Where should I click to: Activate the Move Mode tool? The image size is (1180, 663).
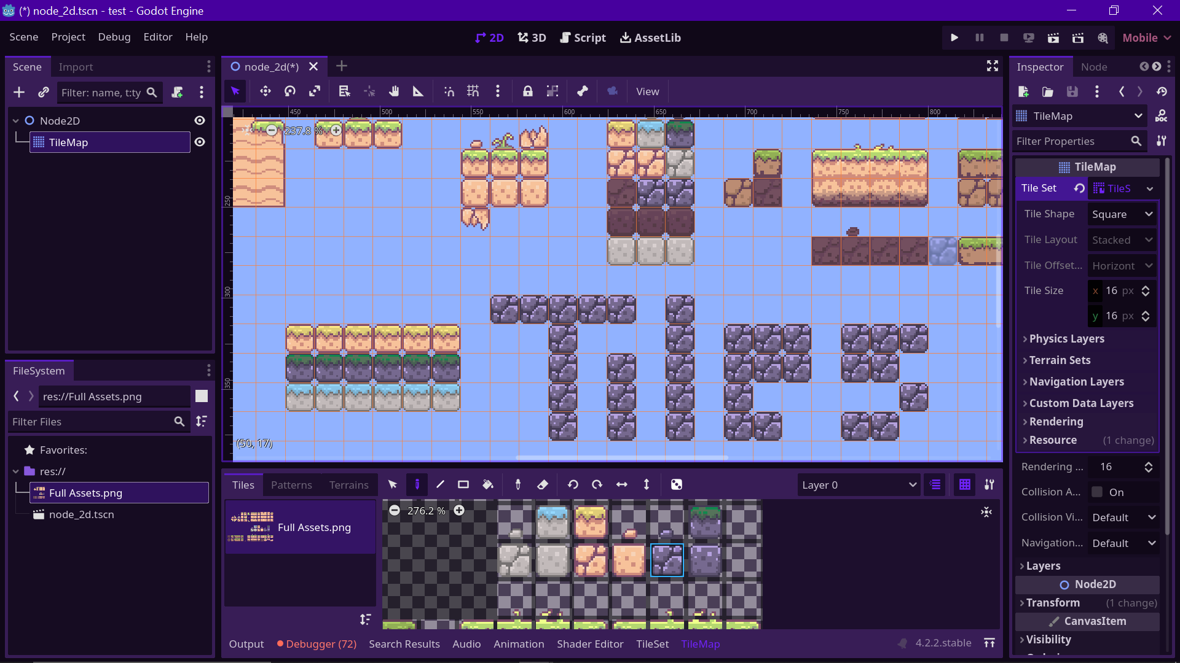[265, 91]
